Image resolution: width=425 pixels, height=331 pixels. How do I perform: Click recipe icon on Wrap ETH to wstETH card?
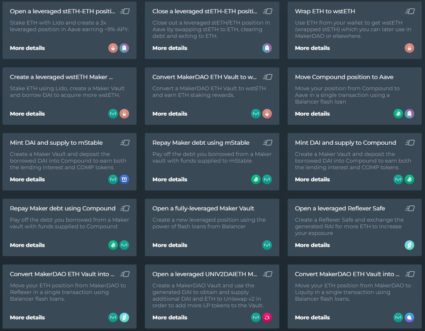point(410,11)
